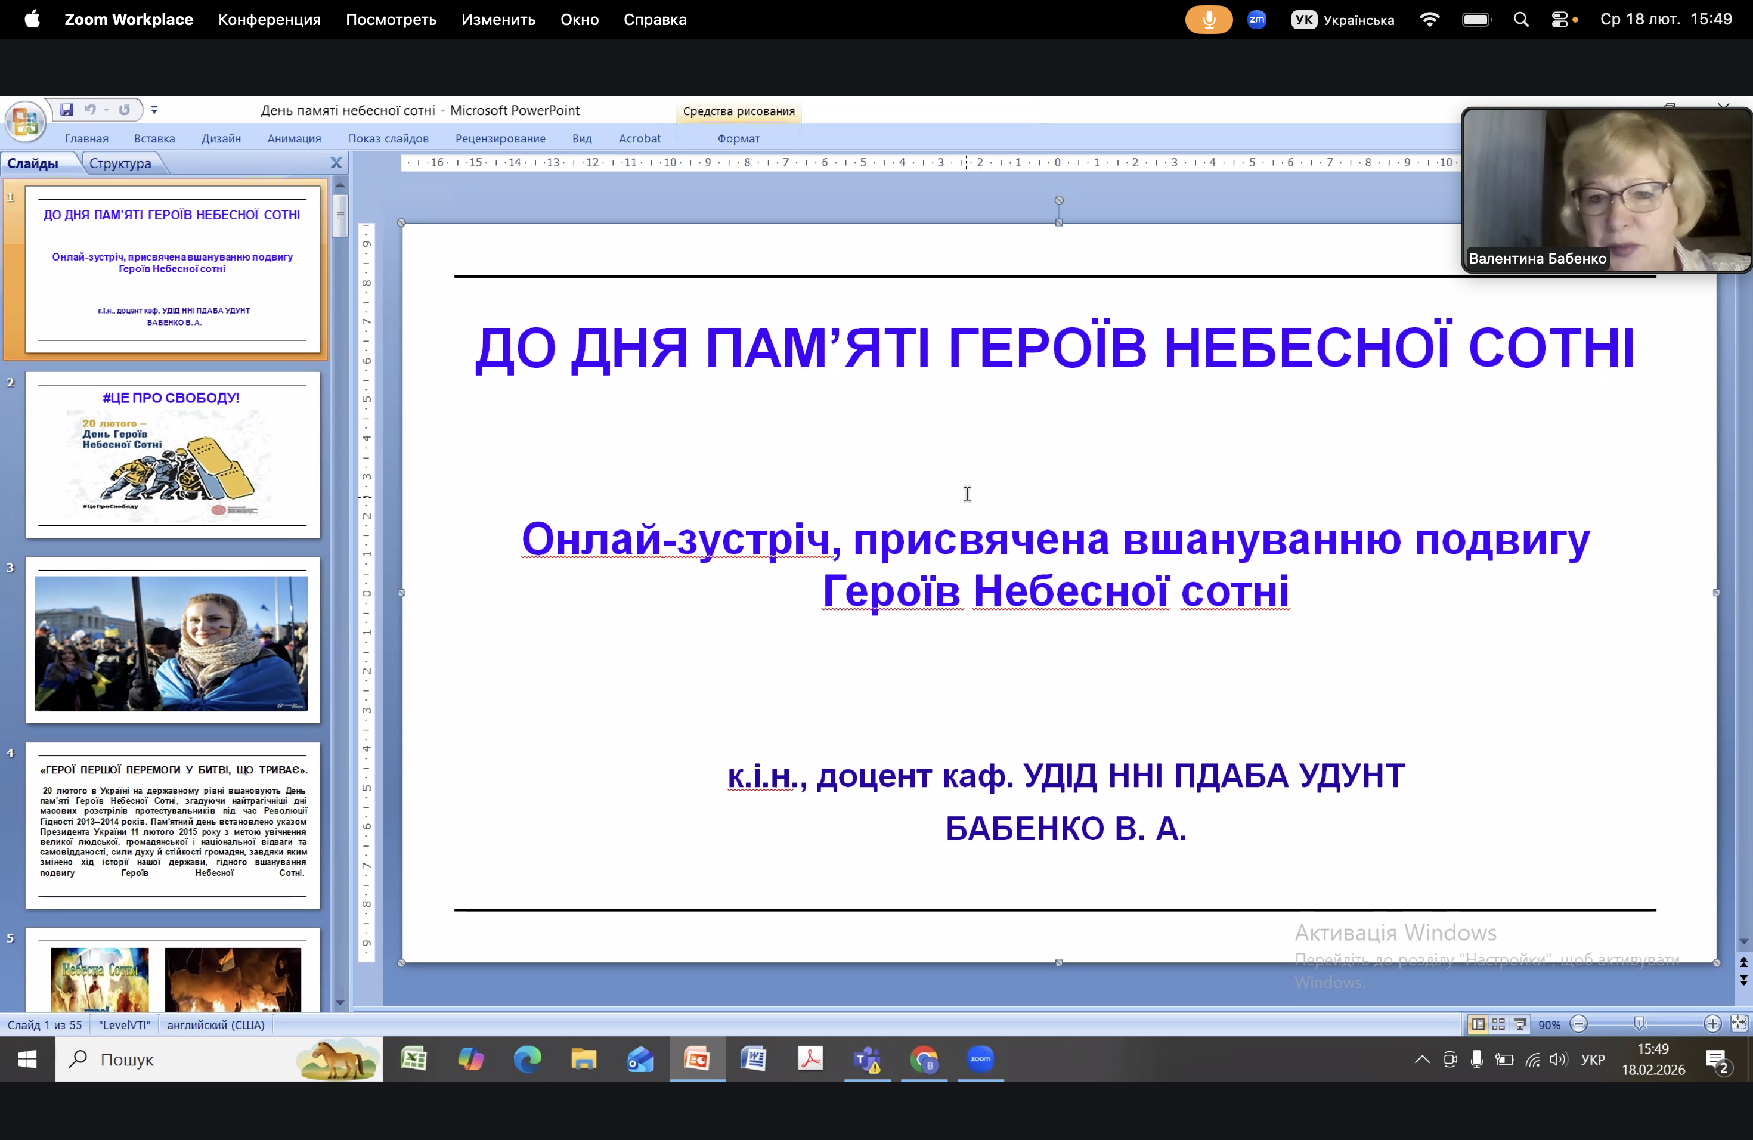Toggle Normal view button in status bar
The image size is (1753, 1140).
coord(1478,1024)
